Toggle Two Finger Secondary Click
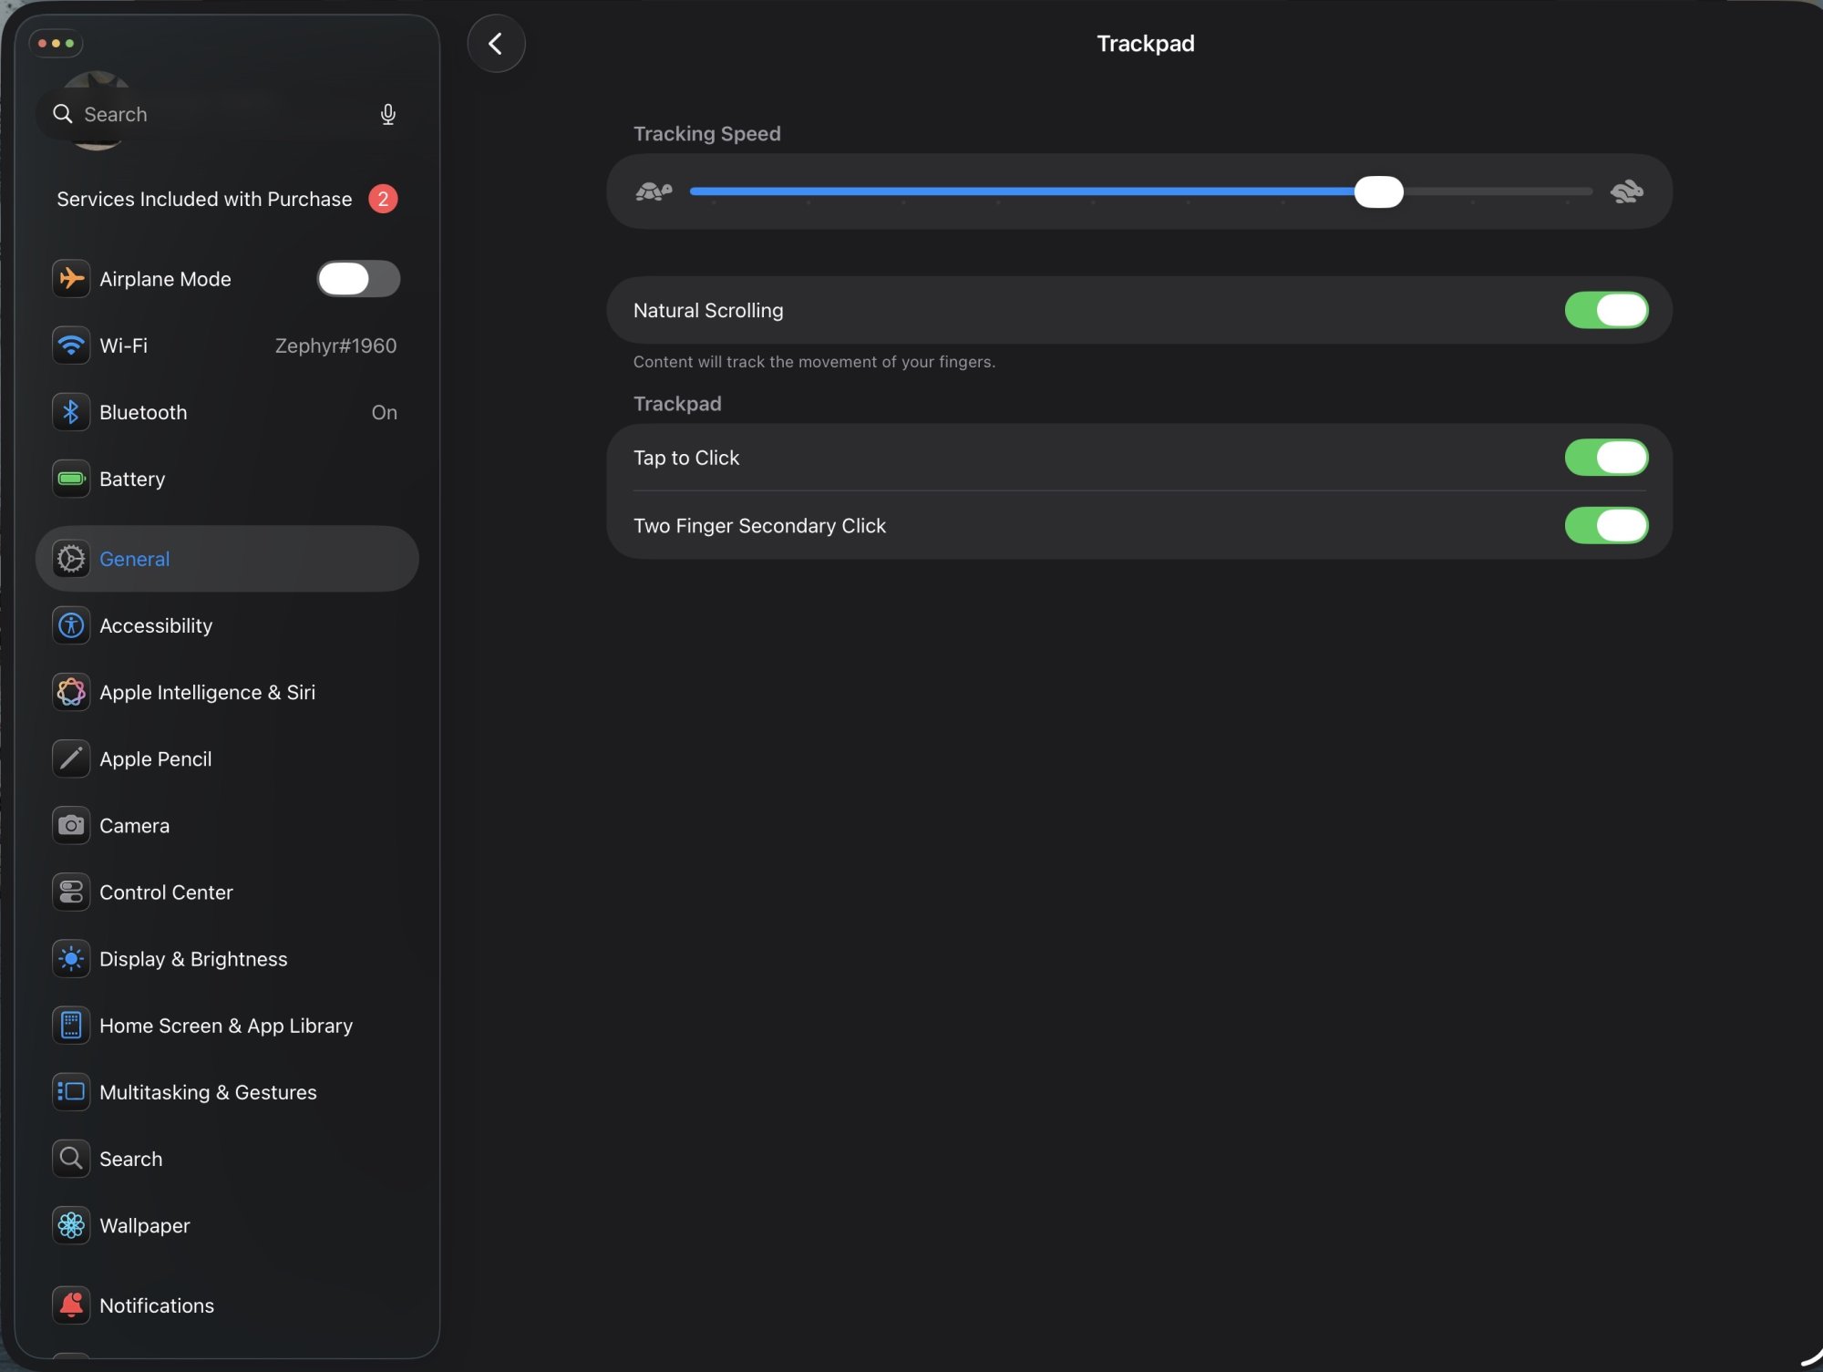The height and width of the screenshot is (1372, 1823). (1606, 525)
